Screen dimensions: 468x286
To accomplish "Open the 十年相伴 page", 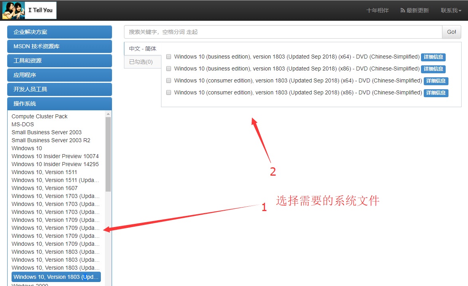I will tap(377, 10).
